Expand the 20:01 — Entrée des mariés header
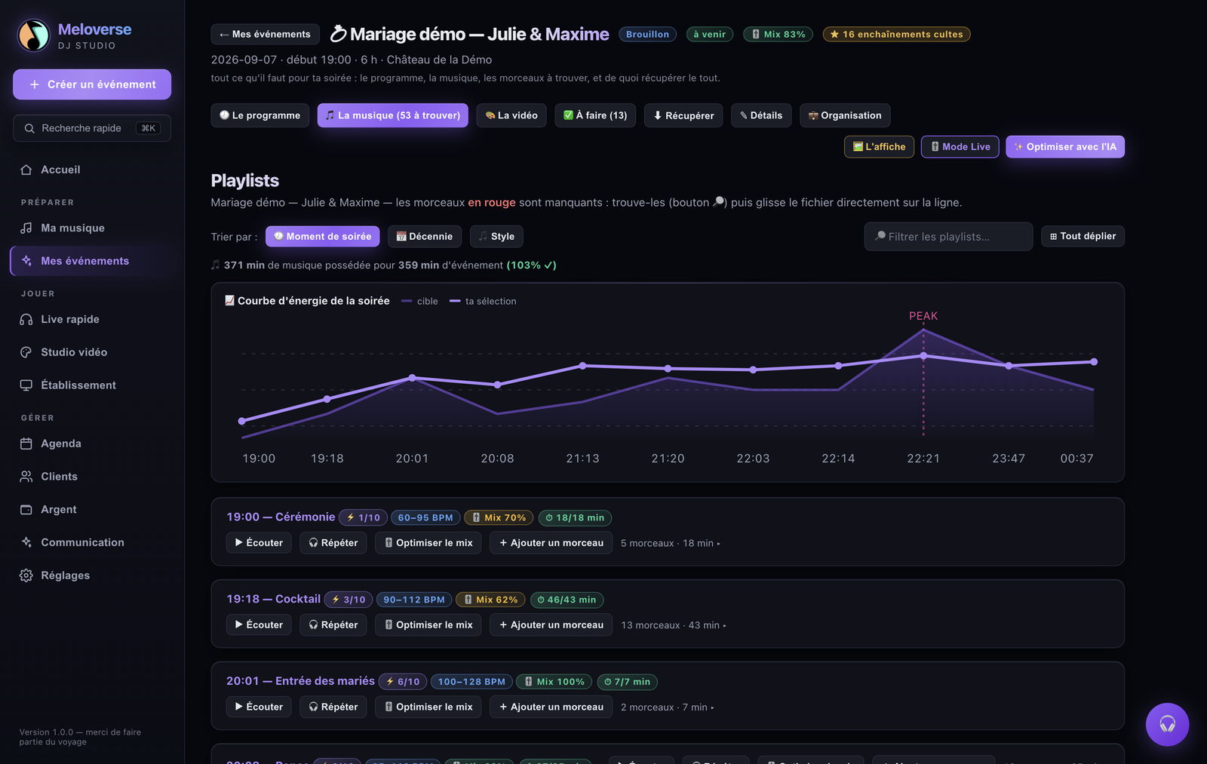The width and height of the screenshot is (1207, 764). [300, 681]
